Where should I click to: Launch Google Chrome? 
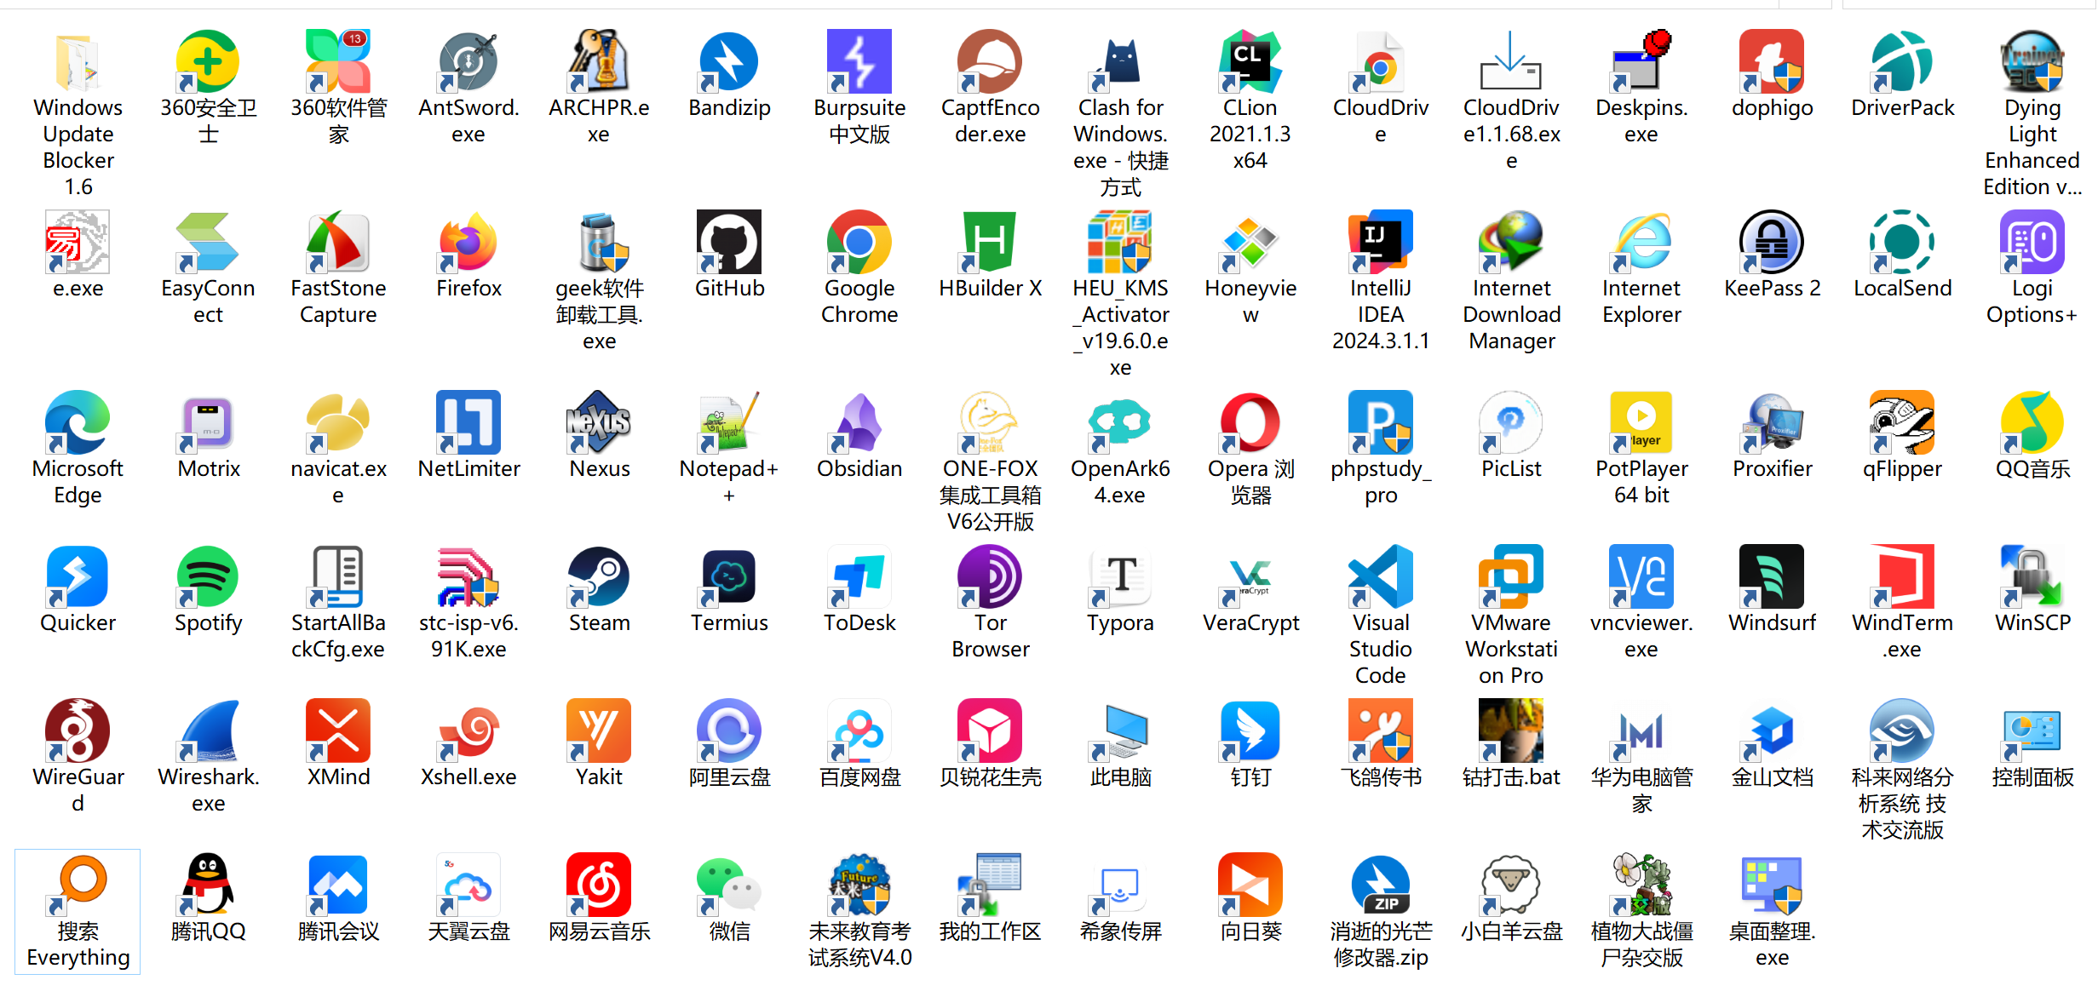pyautogui.click(x=859, y=242)
